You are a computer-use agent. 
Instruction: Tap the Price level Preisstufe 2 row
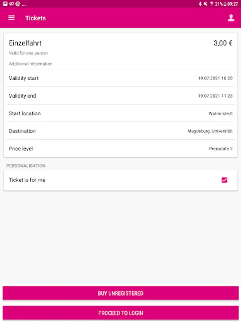pos(121,149)
